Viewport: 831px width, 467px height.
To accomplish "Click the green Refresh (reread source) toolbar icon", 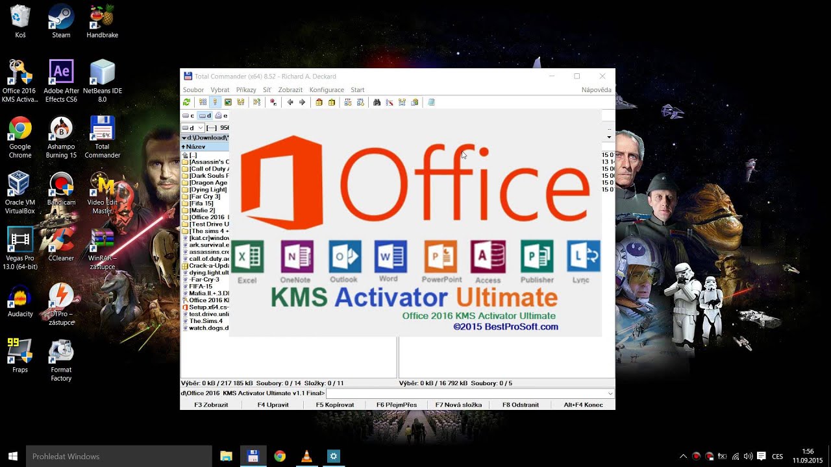I will pos(186,102).
